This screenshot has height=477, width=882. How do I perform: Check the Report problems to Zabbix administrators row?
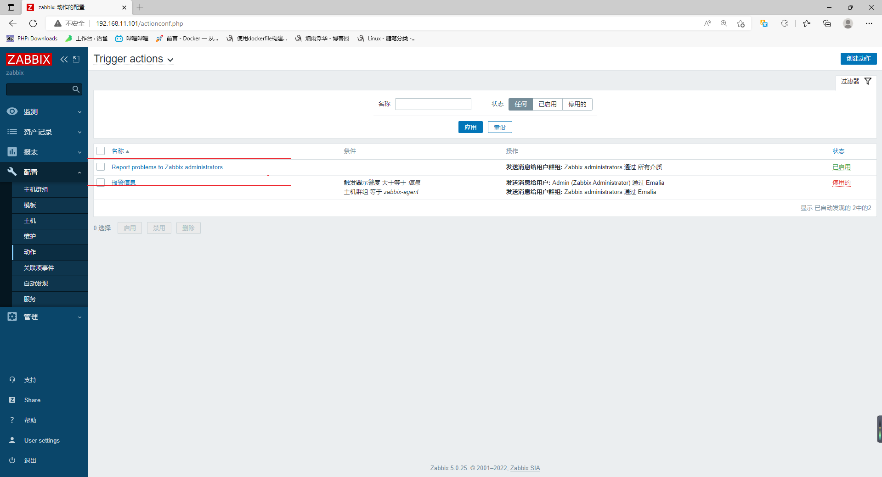tap(101, 167)
